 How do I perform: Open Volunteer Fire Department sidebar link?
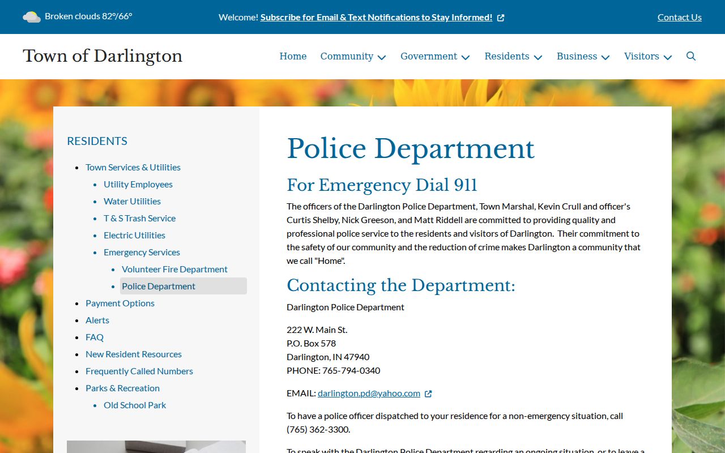point(174,269)
